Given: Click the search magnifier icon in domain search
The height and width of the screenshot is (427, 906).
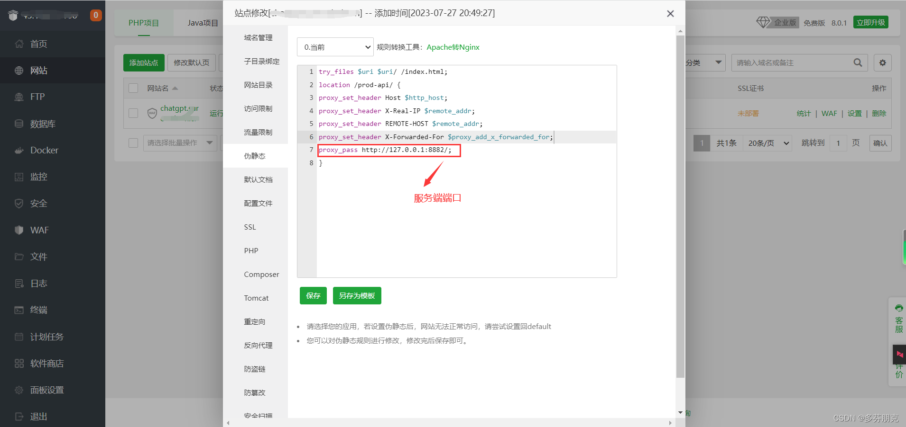Looking at the screenshot, I should pyautogui.click(x=858, y=62).
